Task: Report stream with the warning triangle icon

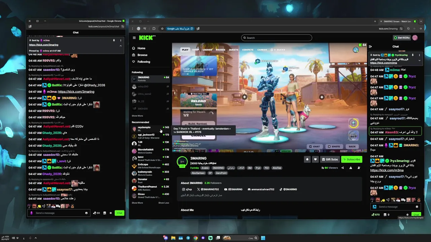Action: (x=351, y=168)
